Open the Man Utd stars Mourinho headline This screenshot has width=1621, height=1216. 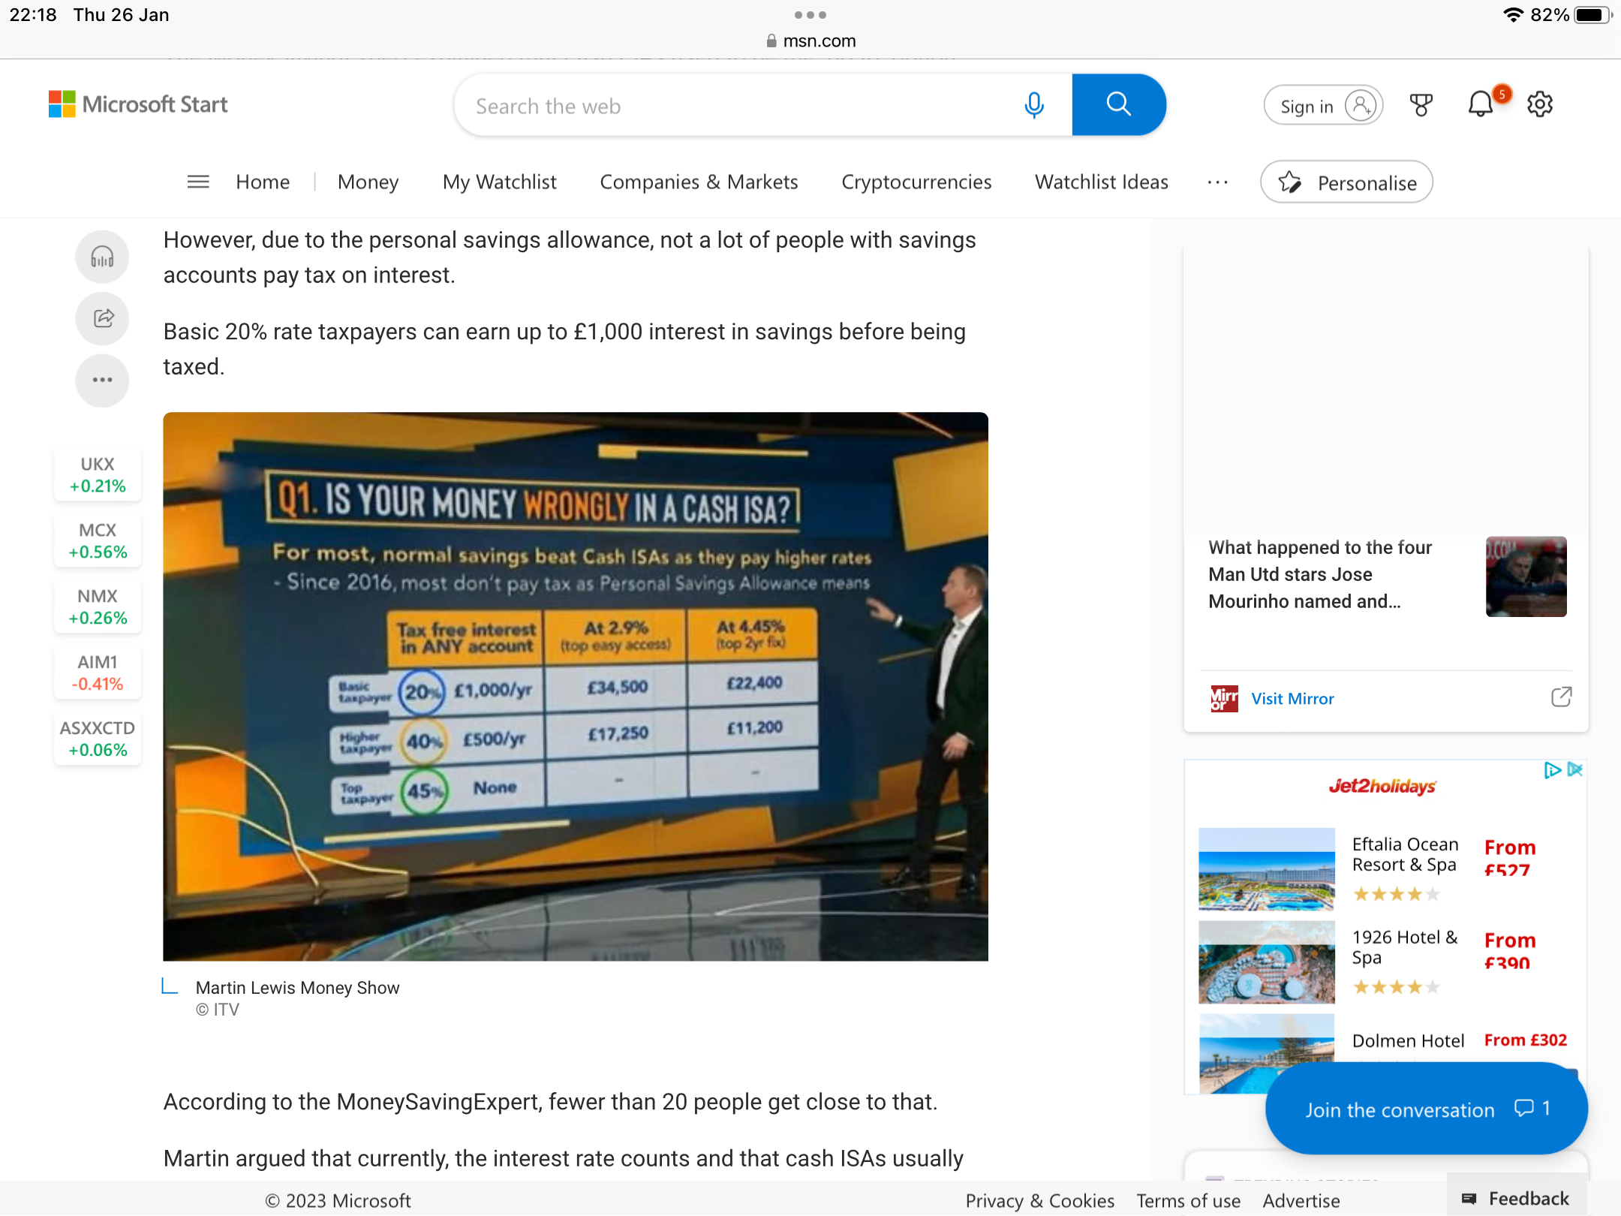(x=1319, y=574)
